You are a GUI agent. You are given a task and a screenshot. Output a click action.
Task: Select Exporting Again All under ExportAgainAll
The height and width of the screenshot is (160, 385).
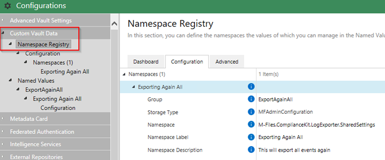tap(57, 99)
